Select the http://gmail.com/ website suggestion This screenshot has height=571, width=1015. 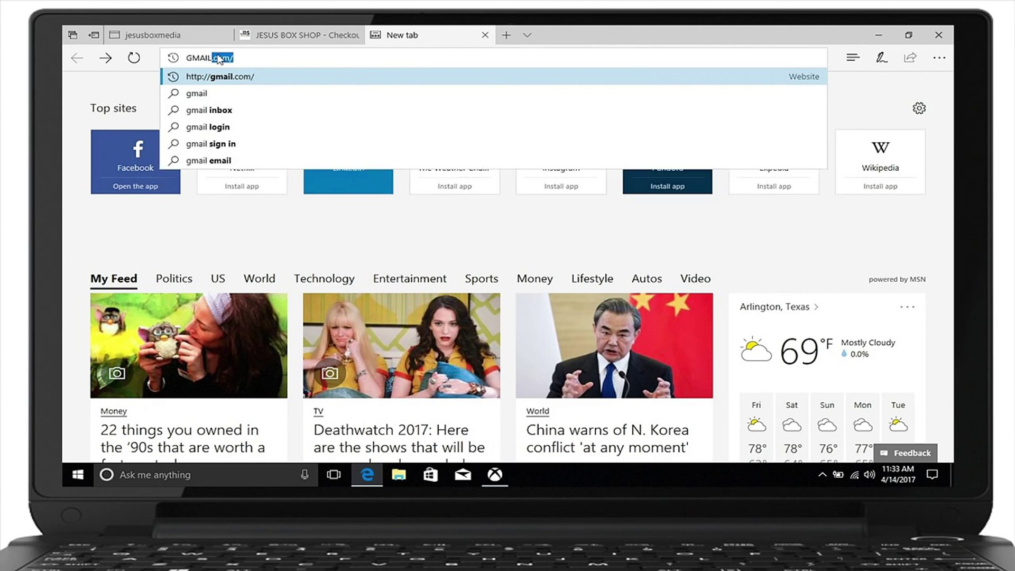pyautogui.click(x=220, y=77)
